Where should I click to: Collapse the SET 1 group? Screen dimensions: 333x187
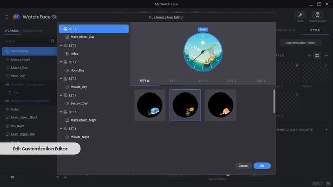[x=61, y=46]
